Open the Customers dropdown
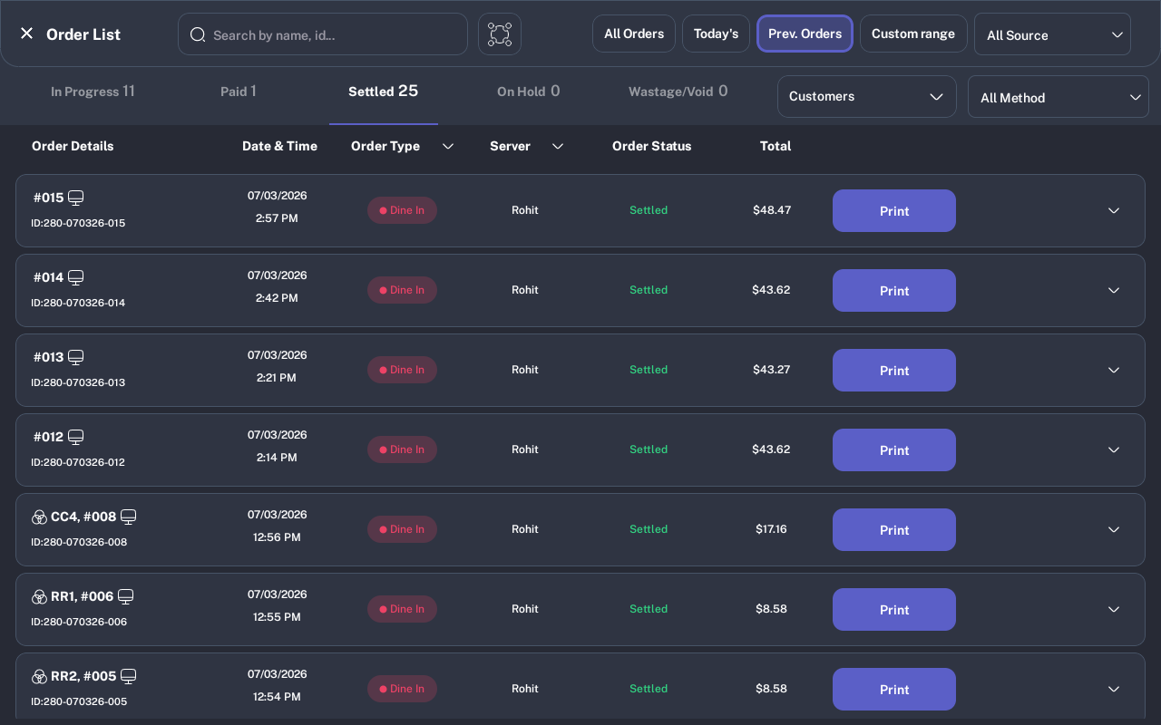The height and width of the screenshot is (725, 1161). [x=867, y=96]
